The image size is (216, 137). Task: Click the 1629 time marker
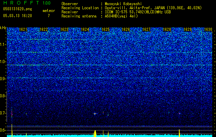188,29
